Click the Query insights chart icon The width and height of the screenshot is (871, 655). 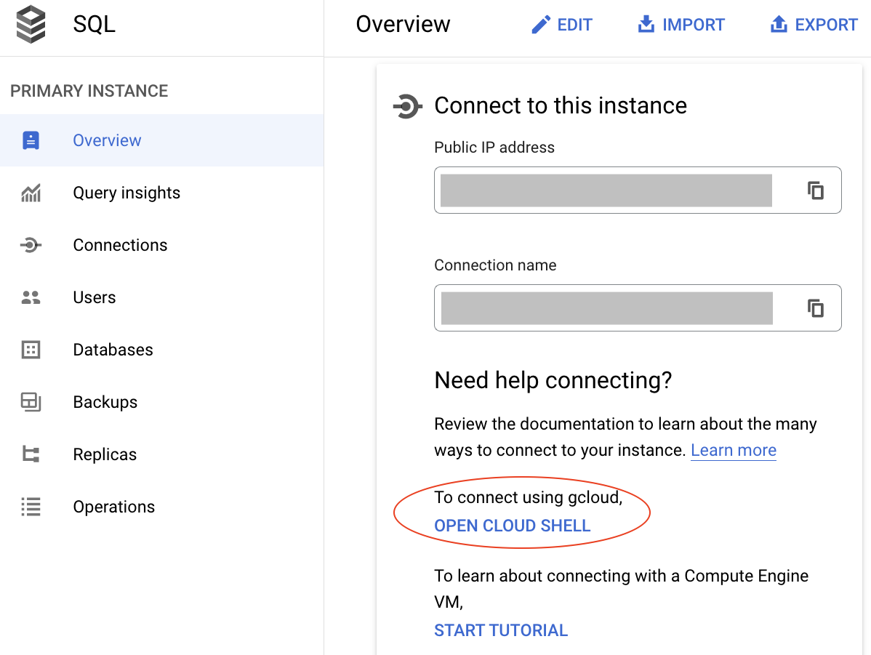click(31, 193)
